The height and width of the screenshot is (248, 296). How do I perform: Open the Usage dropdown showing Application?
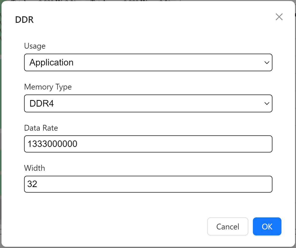(x=148, y=62)
